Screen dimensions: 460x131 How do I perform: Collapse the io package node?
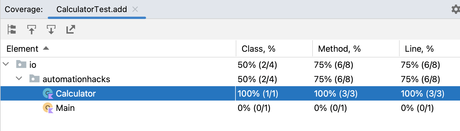click(x=6, y=64)
